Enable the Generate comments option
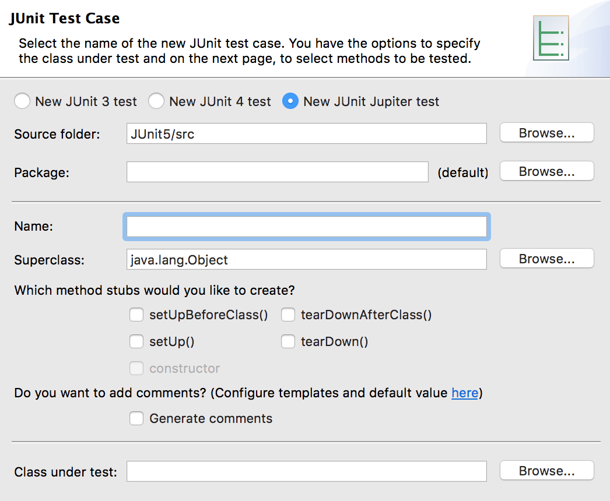This screenshot has width=610, height=501. click(x=136, y=418)
